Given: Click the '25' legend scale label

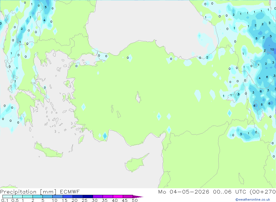Looking at the screenshot, I should (84, 200).
